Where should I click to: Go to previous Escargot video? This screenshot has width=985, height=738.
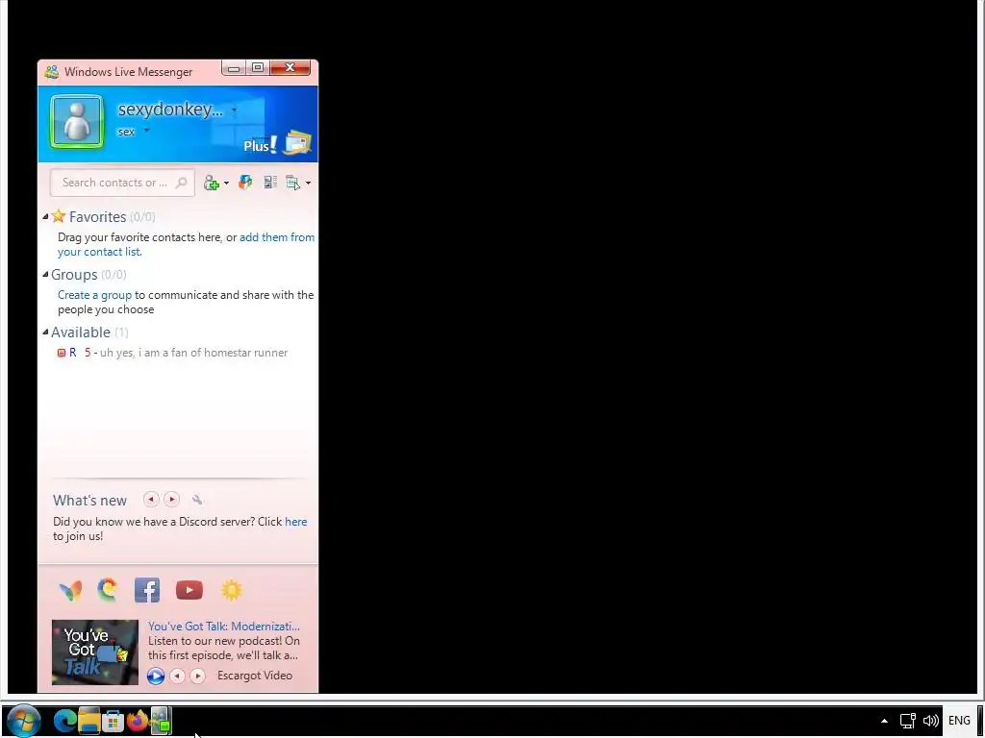click(177, 676)
